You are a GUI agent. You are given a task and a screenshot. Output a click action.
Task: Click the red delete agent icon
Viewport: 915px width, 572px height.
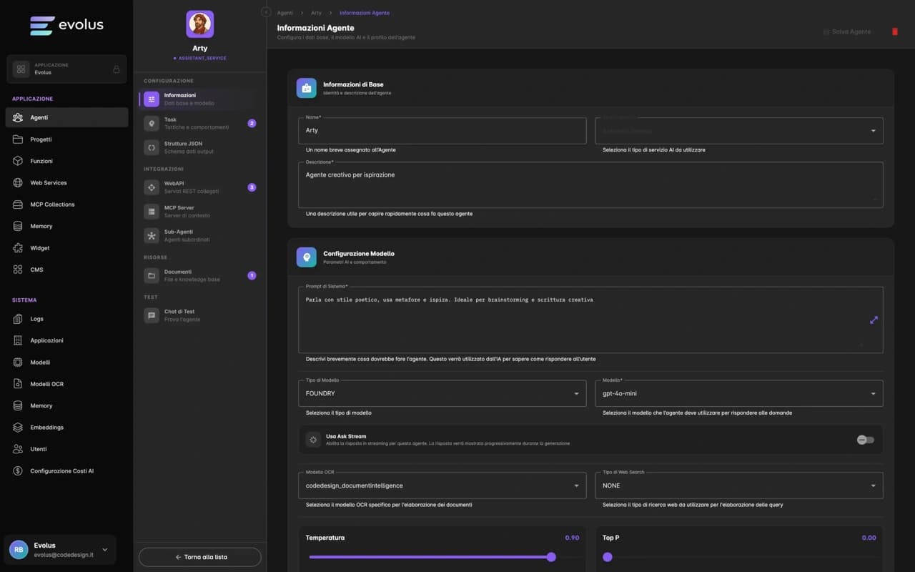[x=894, y=32]
